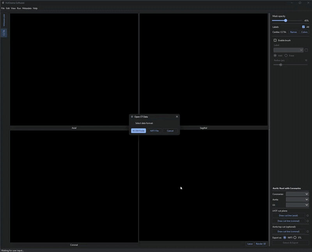Open the View menu

13,8
